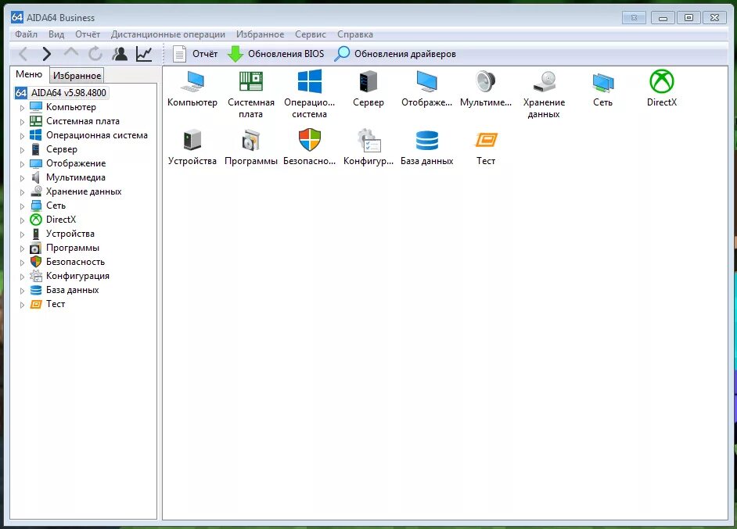Click the Отчёт report toolbar button
Viewport: 737px width, 529px height.
pos(195,54)
